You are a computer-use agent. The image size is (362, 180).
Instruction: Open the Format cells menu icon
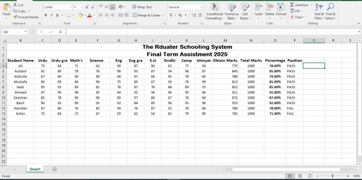pyautogui.click(x=281, y=6)
